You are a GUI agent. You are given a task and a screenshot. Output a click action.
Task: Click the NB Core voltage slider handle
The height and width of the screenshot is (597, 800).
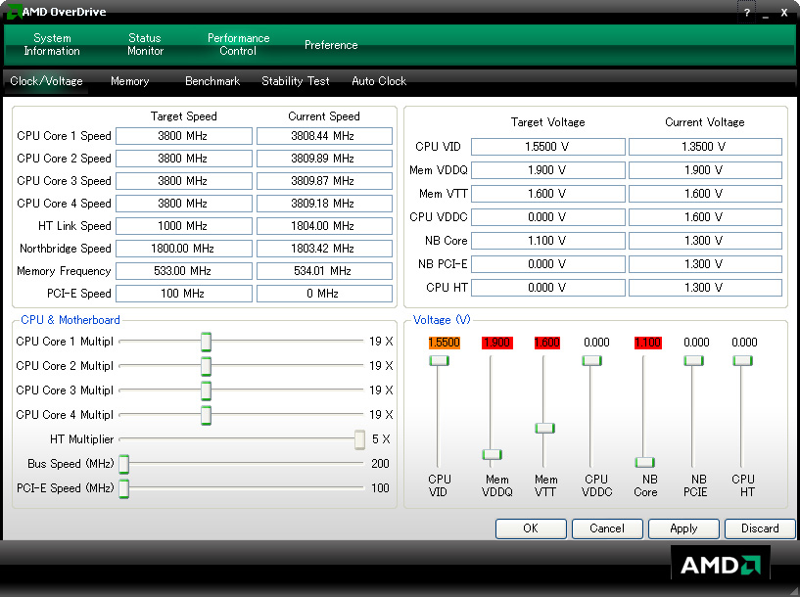(x=645, y=462)
